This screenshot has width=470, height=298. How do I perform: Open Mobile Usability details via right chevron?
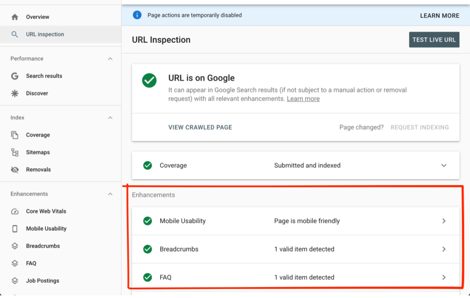coord(444,221)
